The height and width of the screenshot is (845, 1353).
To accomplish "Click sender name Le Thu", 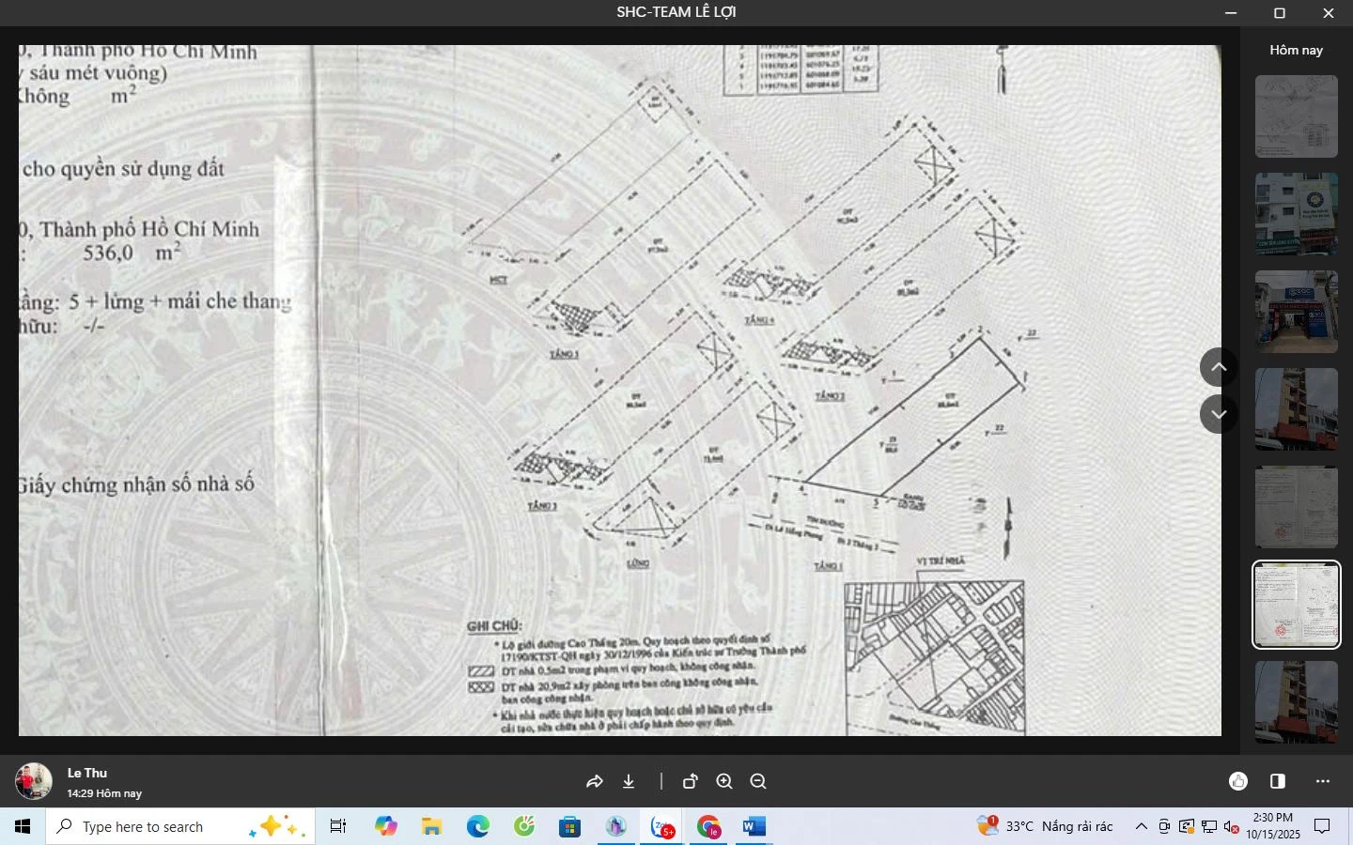I will click(x=87, y=773).
